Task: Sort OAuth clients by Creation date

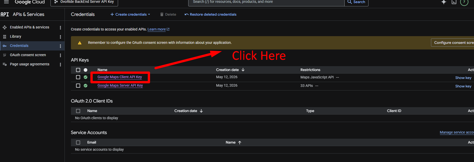Action: click(188, 111)
